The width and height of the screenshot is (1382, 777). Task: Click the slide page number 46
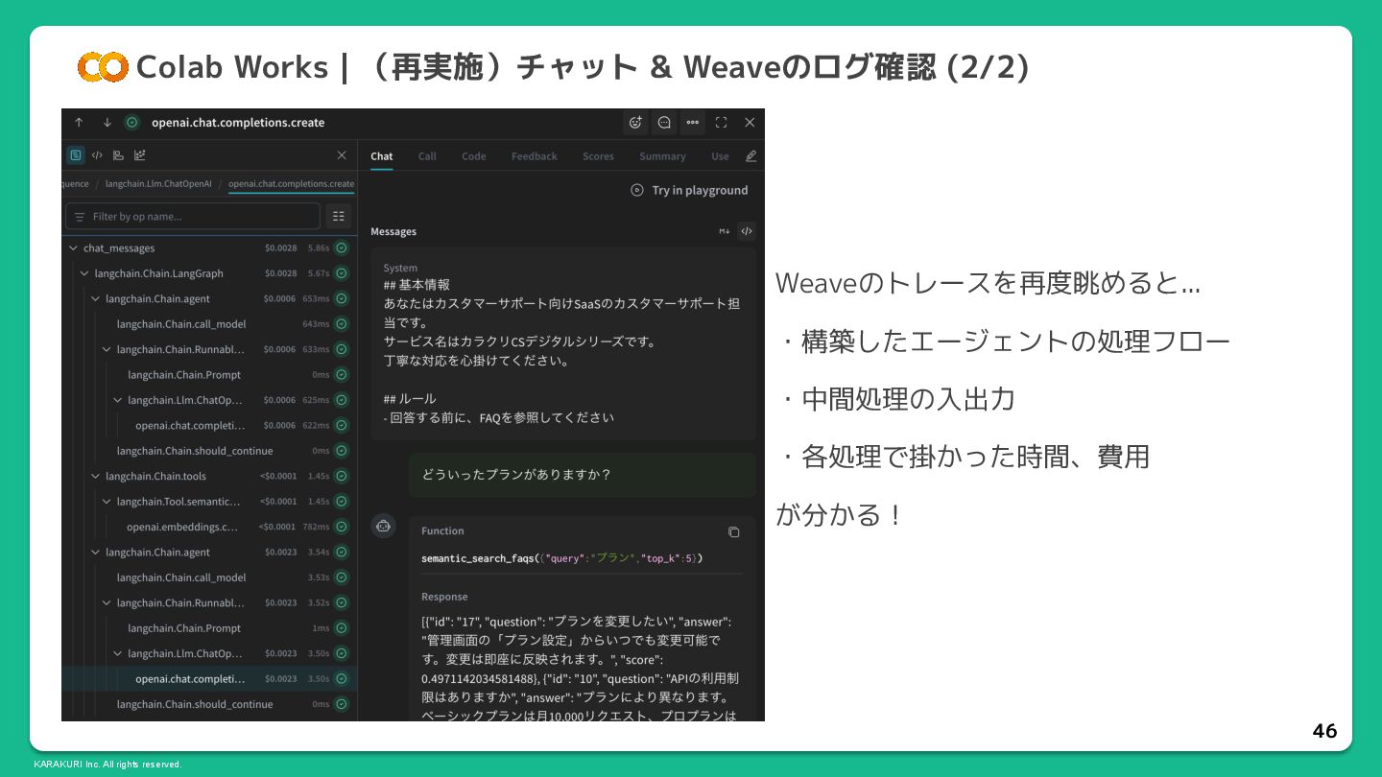click(1324, 731)
